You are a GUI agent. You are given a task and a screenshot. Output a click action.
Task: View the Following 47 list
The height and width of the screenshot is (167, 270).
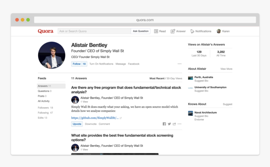45,112
